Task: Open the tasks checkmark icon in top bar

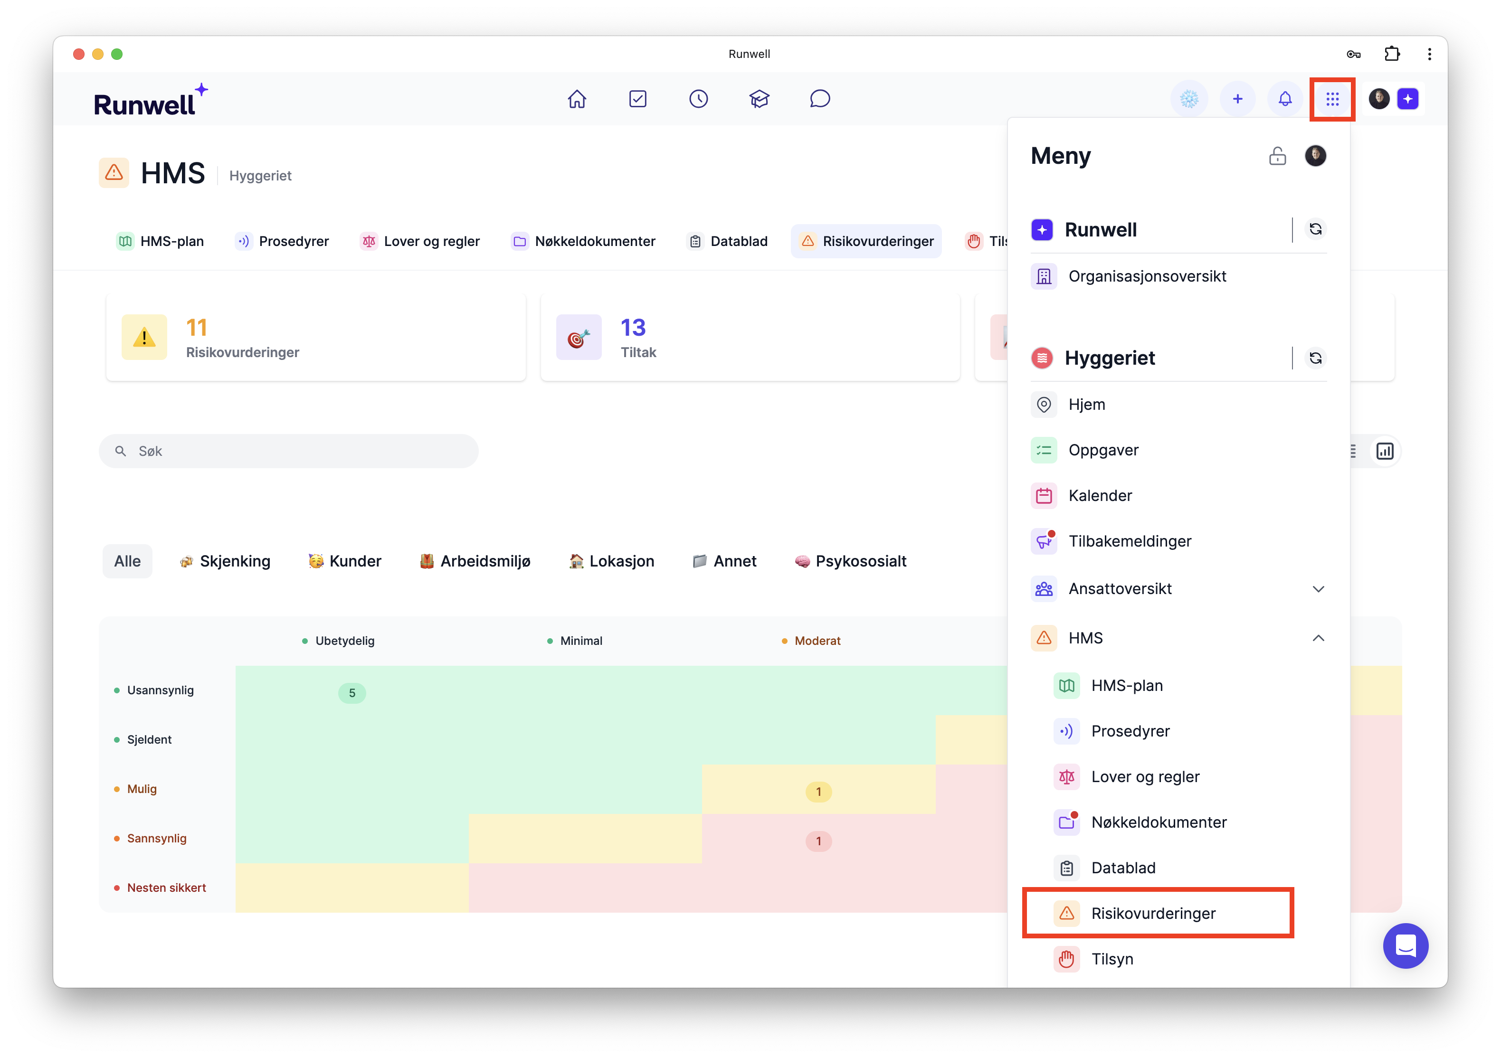Action: 637,99
